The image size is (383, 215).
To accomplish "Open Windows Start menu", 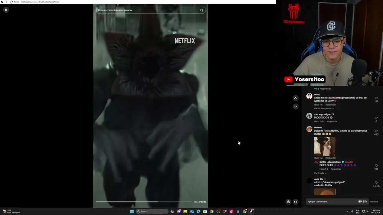I will pos(132,211).
